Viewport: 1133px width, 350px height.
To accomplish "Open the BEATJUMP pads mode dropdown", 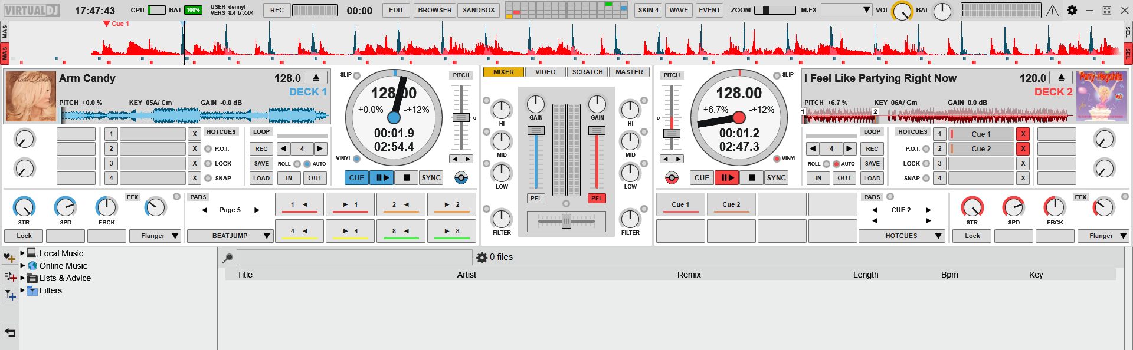I will tap(230, 236).
